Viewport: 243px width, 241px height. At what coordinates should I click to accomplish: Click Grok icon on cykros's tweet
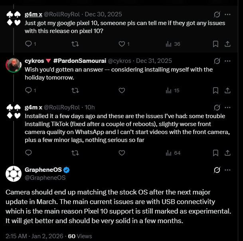coord(217,61)
